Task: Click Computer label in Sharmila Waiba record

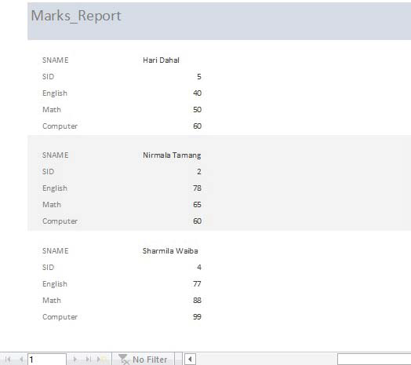Action: point(60,317)
